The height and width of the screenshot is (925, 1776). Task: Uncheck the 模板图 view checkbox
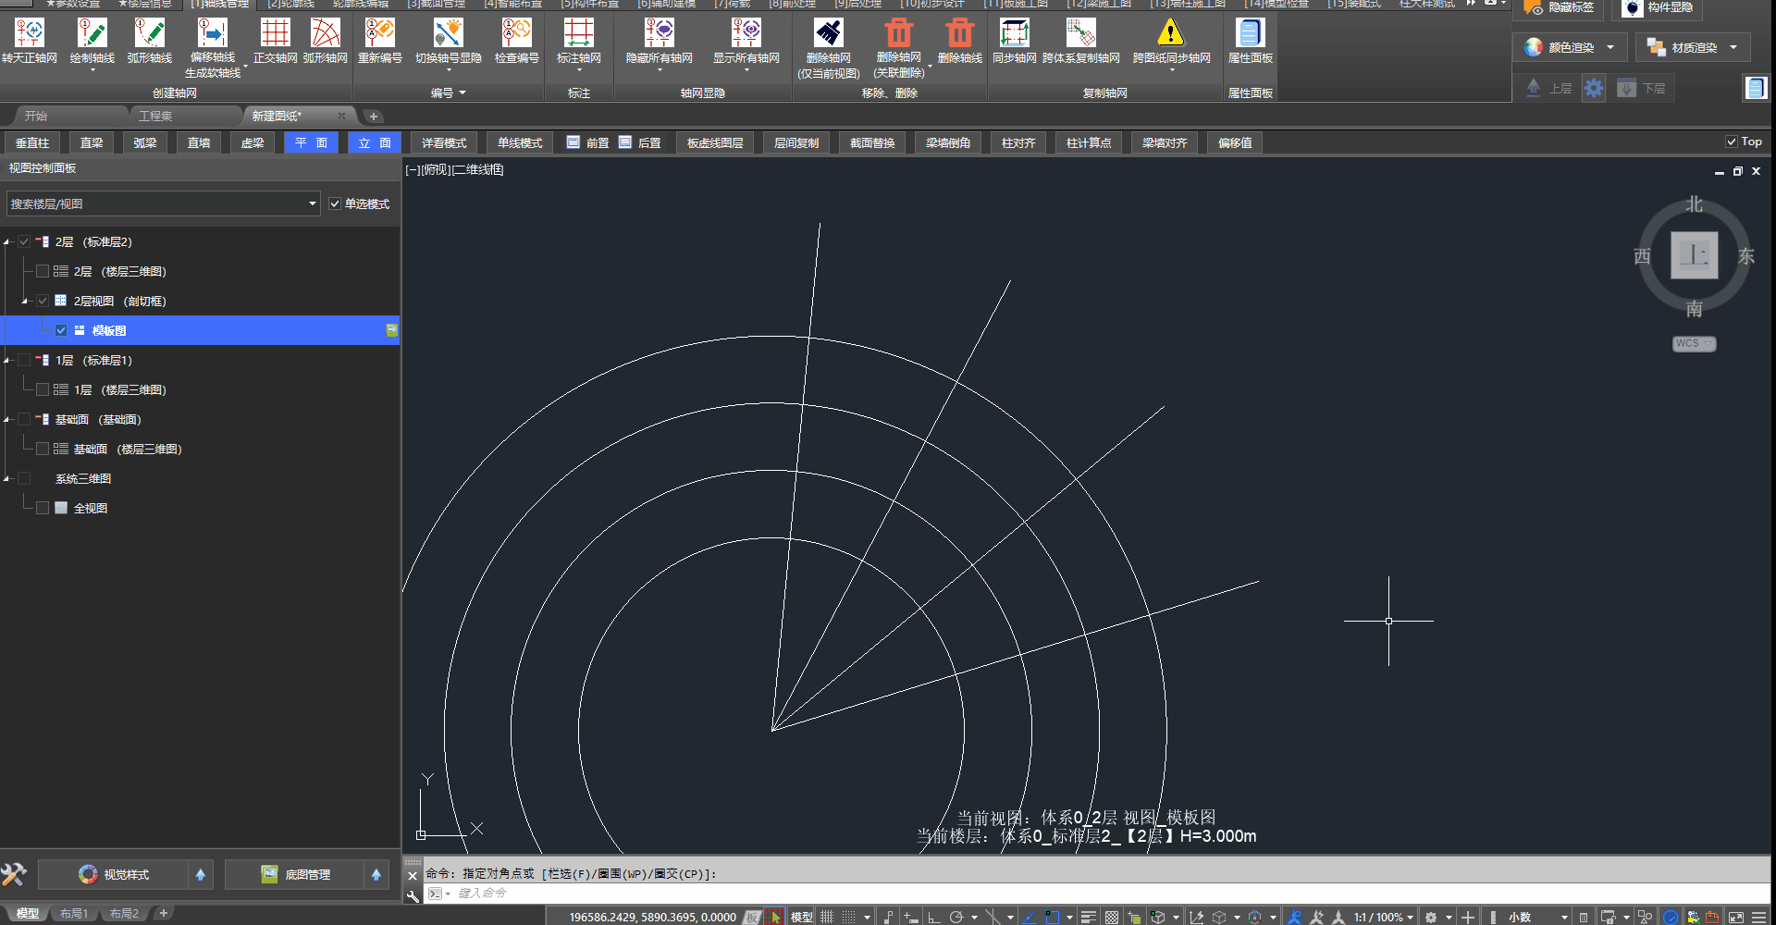61,330
